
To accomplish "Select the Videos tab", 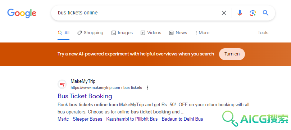I will click(x=151, y=33).
